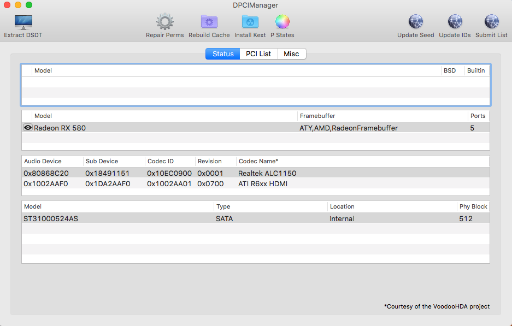
Task: Click the Update Seed globe icon
Action: point(416,22)
